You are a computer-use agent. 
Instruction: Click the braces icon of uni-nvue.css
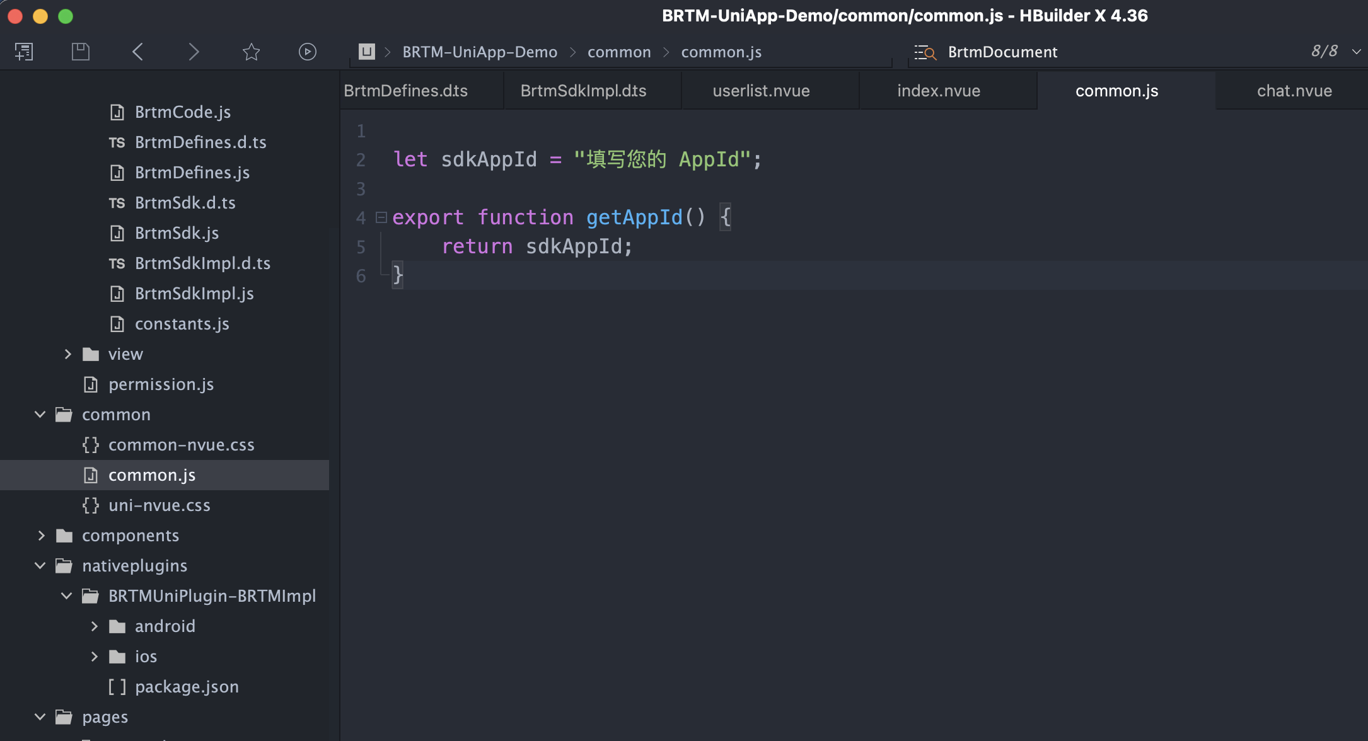(91, 505)
